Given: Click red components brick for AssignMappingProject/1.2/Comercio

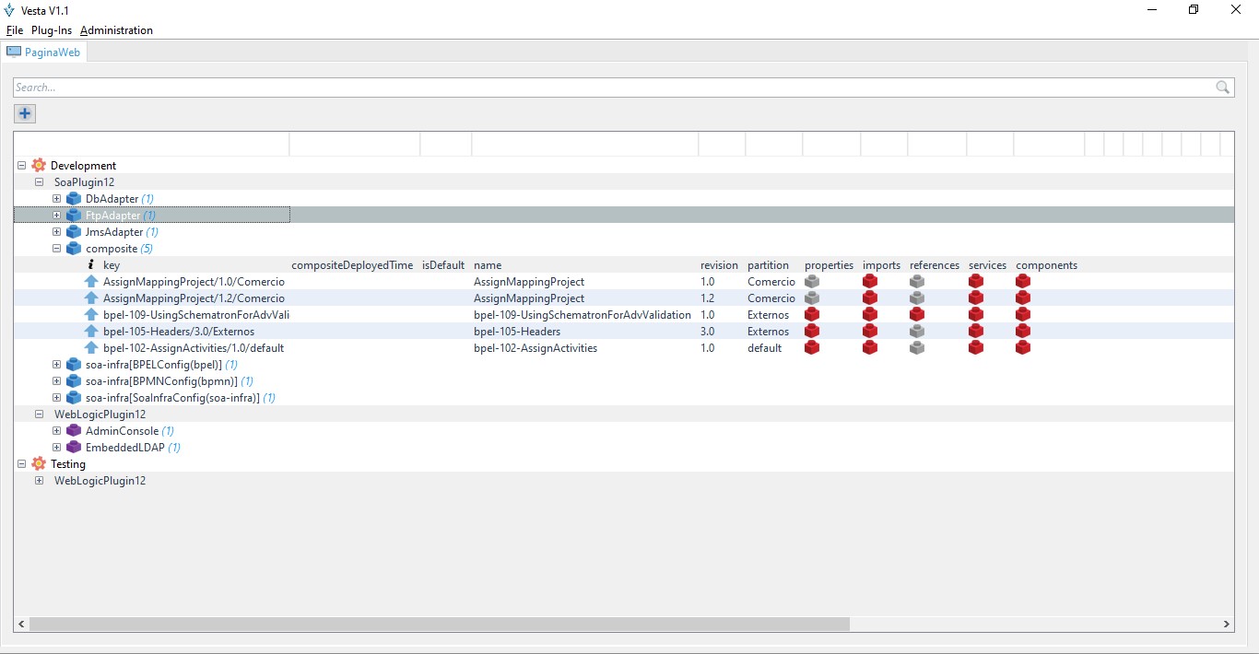Looking at the screenshot, I should [1023, 298].
